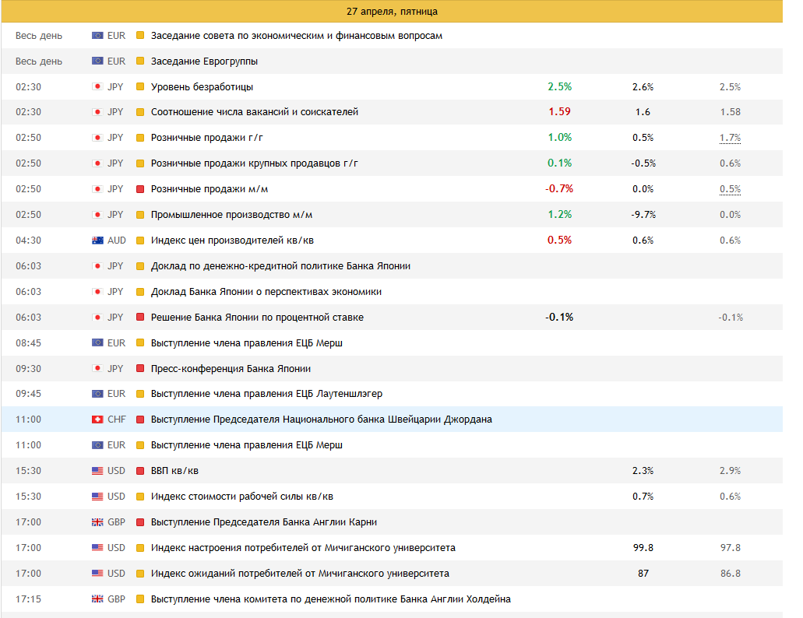Open Доклад по денежно-кредитной политике Банка Японии
The height and width of the screenshot is (618, 803).
pos(280,266)
